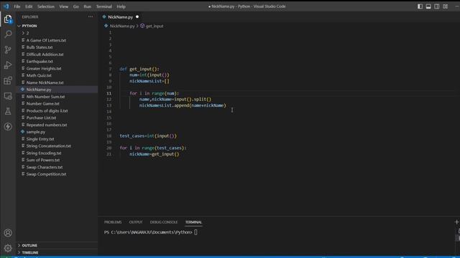Open Manage gear settings icon
The height and width of the screenshot is (258, 460).
click(8, 248)
